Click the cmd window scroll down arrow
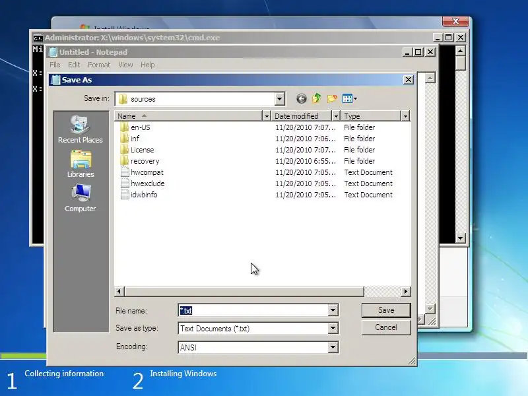 460,238
